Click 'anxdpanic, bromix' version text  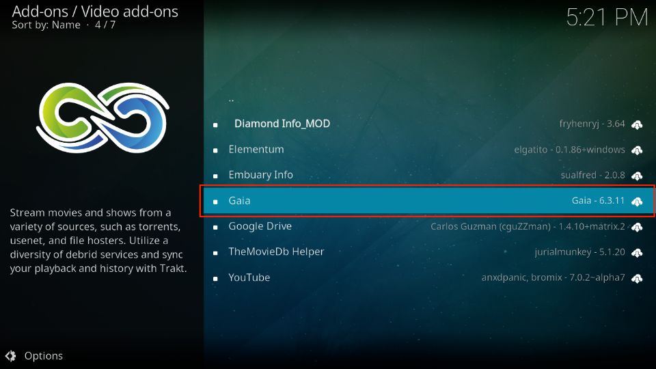pyautogui.click(x=553, y=277)
